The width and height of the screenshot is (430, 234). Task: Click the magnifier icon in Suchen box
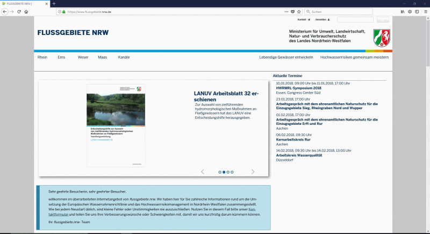[308, 12]
